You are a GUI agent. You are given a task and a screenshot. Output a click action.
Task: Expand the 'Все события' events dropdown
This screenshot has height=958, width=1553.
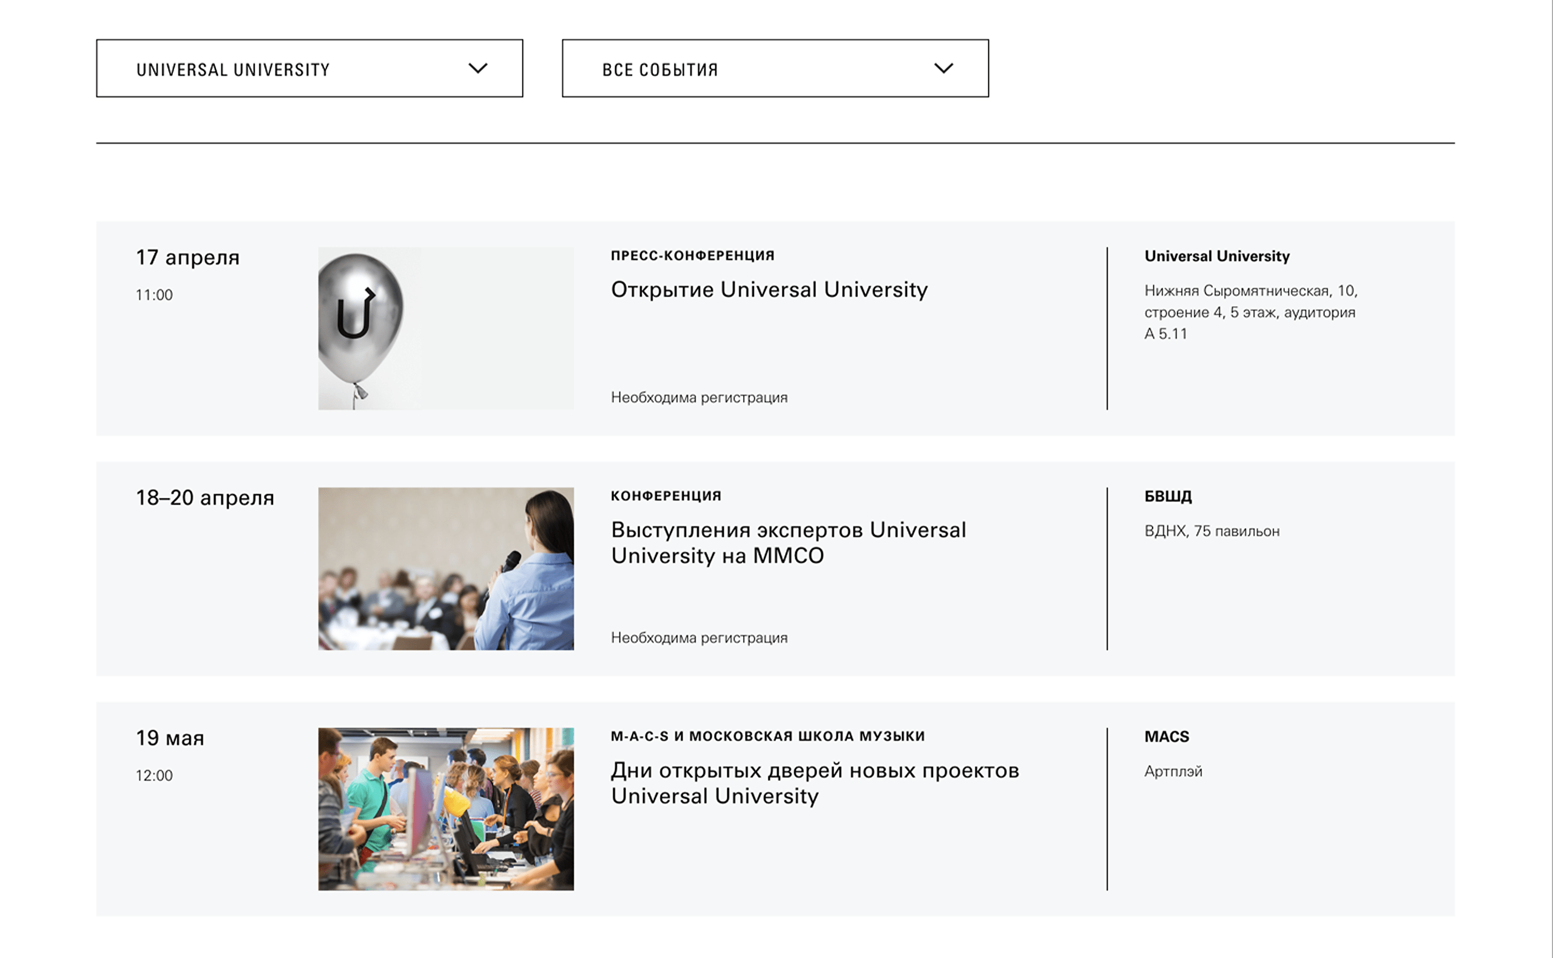[775, 69]
